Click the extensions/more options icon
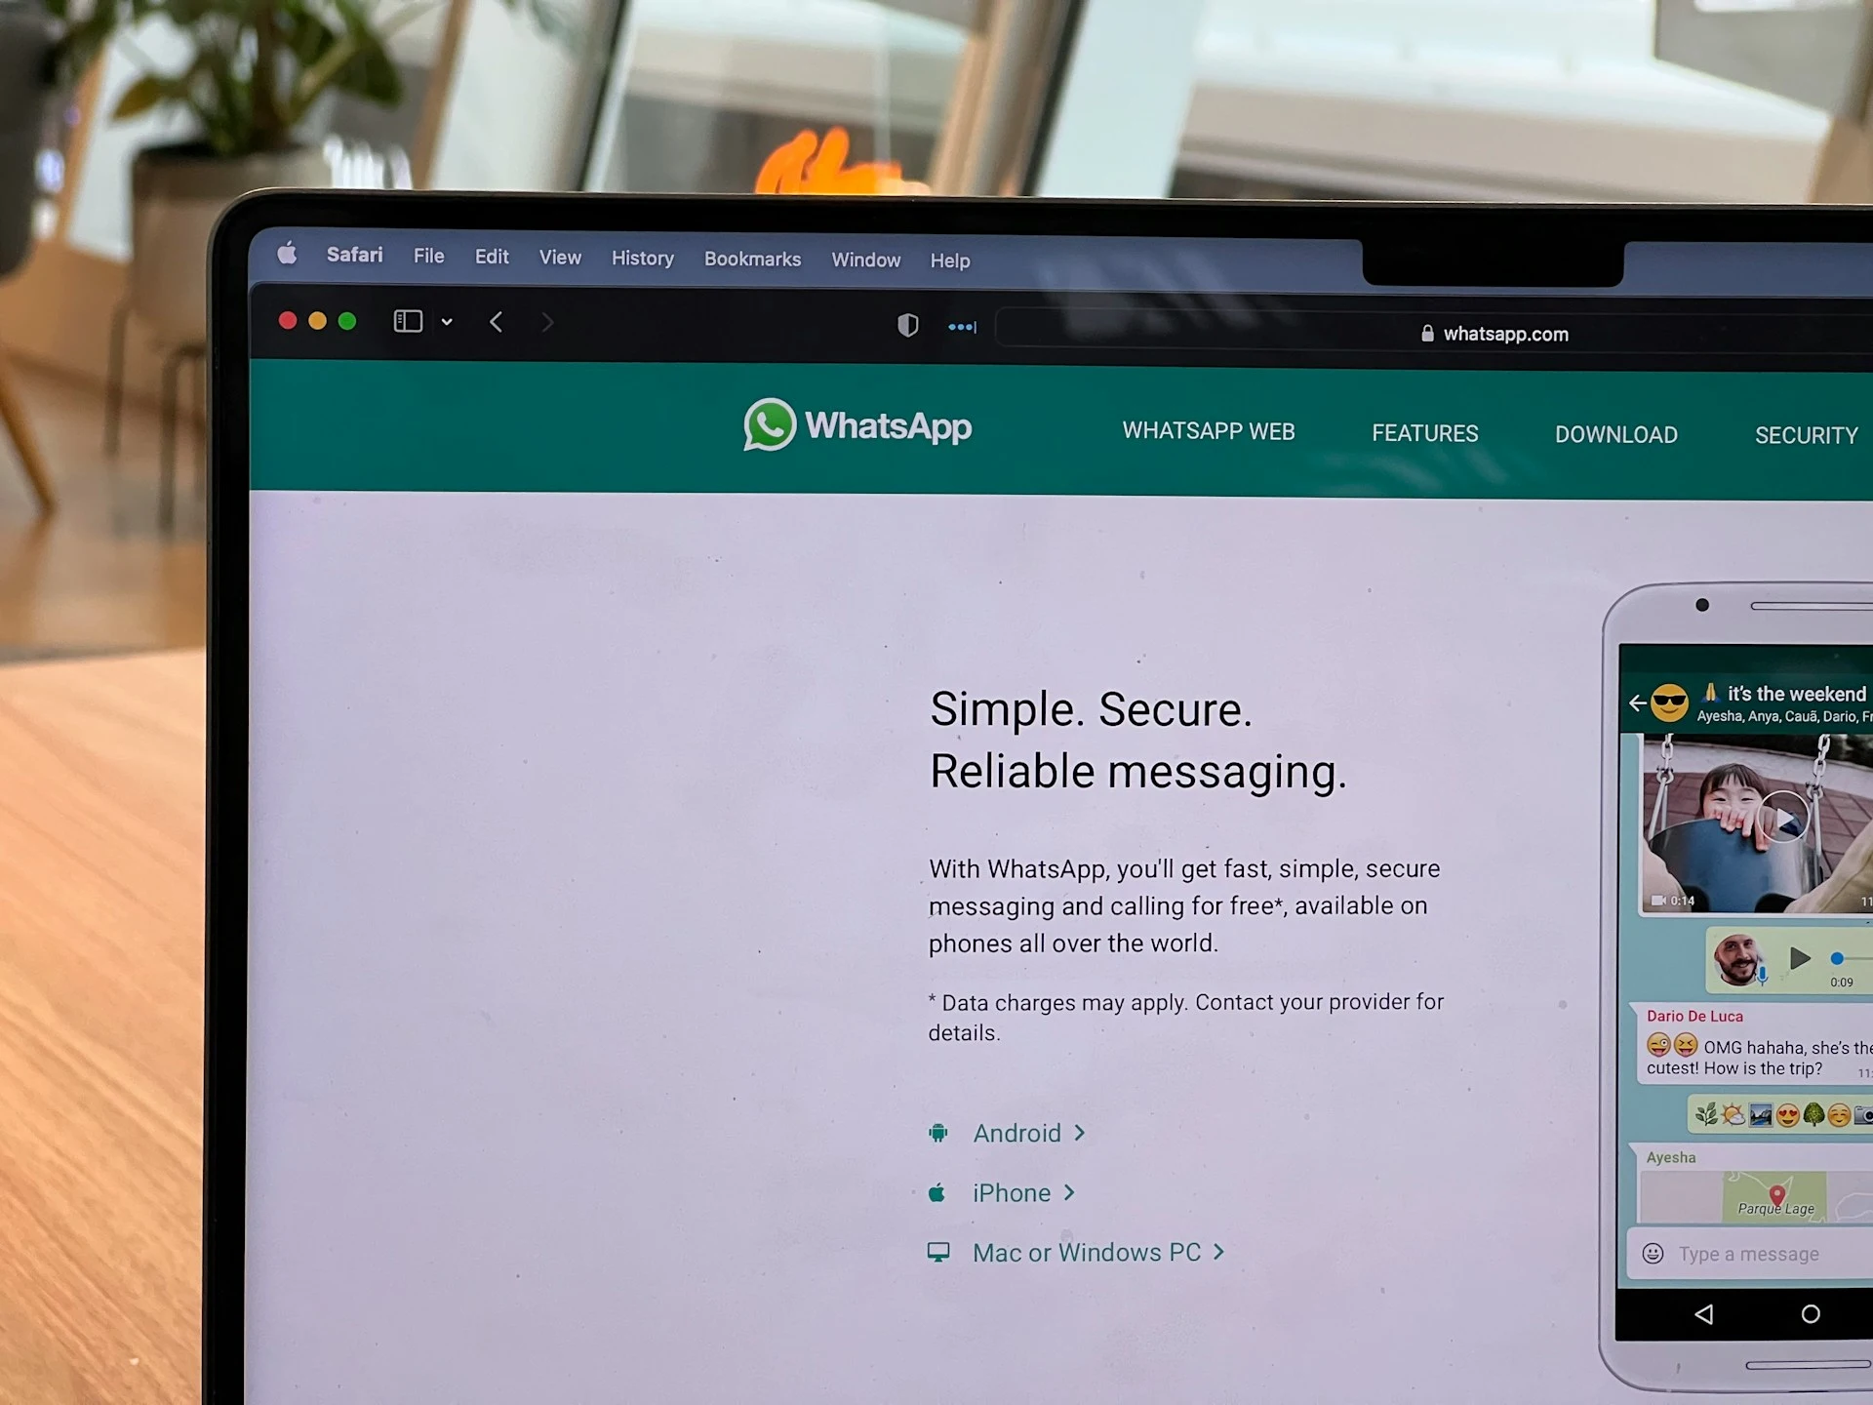This screenshot has width=1873, height=1405. click(960, 325)
